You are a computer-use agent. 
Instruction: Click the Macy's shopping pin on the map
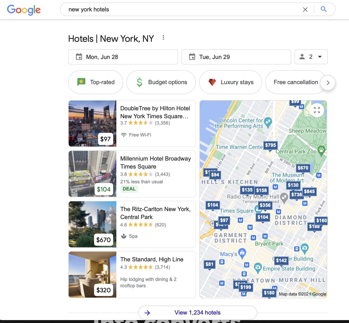[242, 253]
